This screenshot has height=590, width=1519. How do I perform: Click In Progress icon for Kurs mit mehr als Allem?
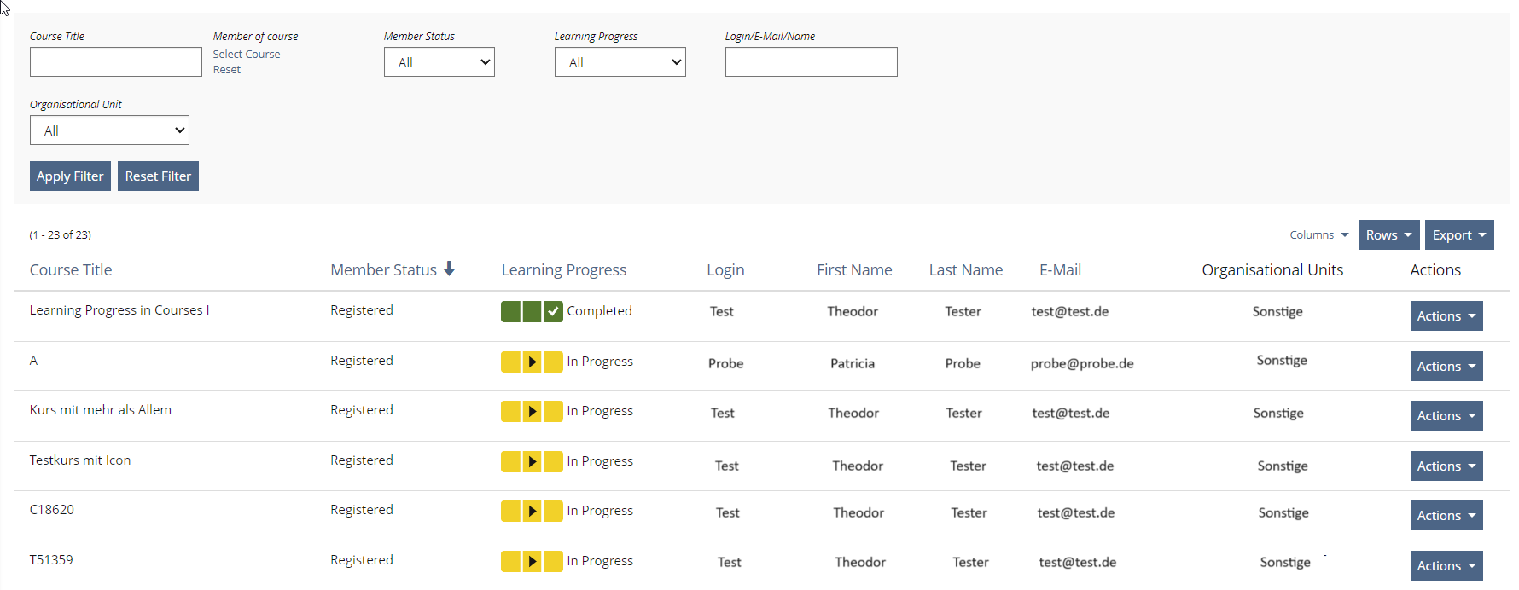click(x=532, y=411)
